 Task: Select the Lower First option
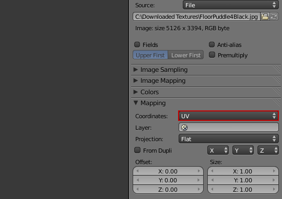tap(186, 55)
